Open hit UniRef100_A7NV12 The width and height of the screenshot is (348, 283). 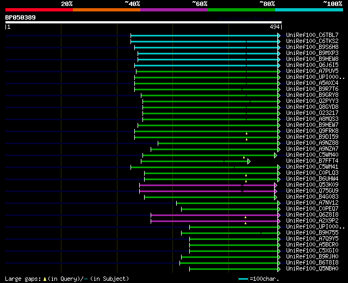coord(312,203)
